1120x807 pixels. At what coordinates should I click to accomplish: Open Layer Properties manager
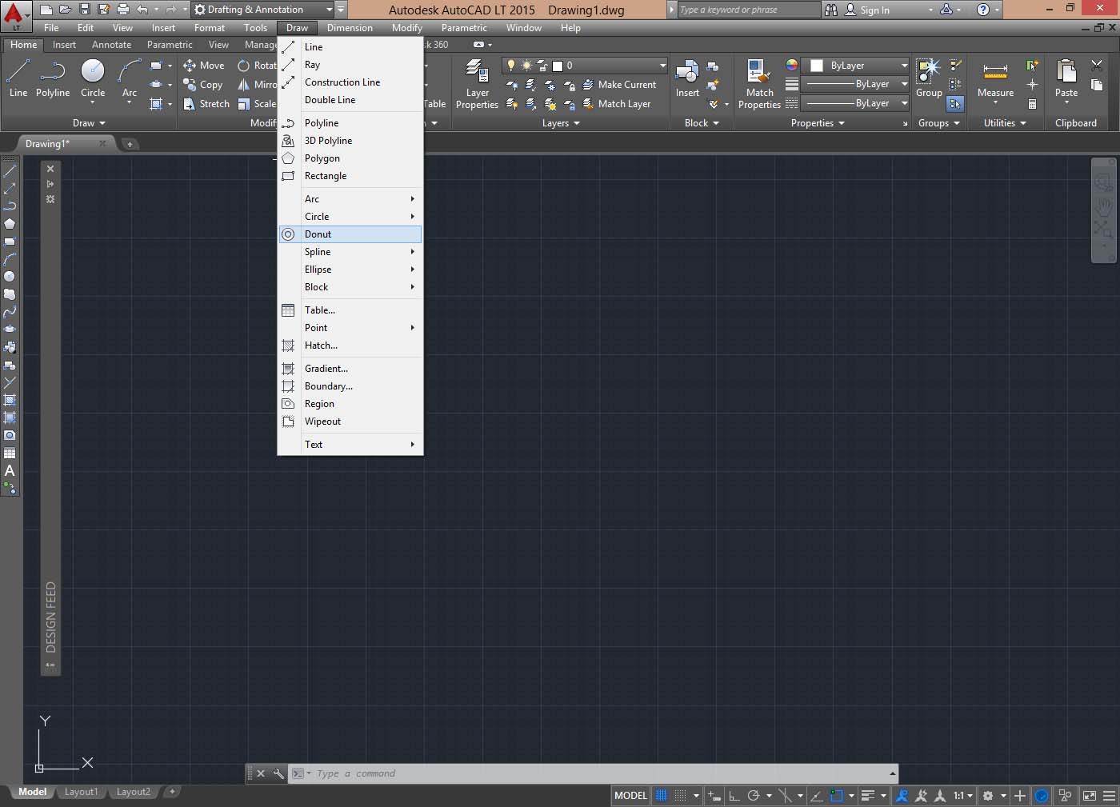477,84
